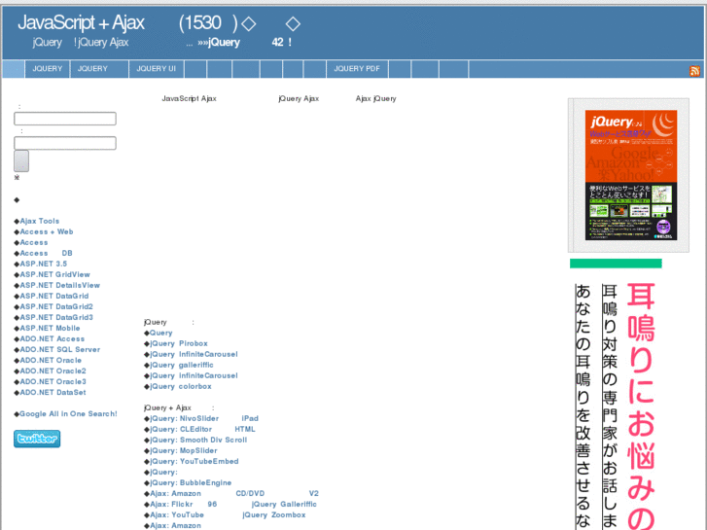Go to ASP.NET 3.5 link
Viewport: 707px width, 530px height.
44,264
